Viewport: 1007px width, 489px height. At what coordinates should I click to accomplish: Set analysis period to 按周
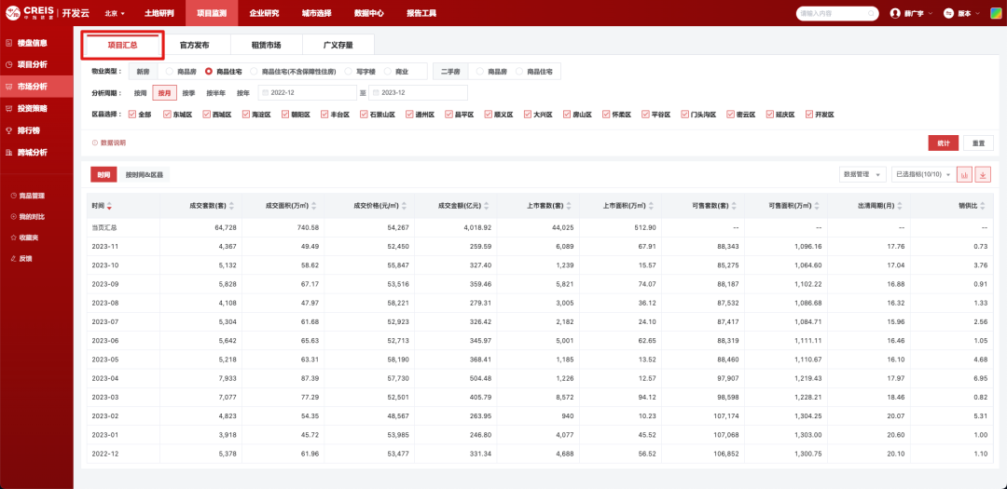coord(140,93)
